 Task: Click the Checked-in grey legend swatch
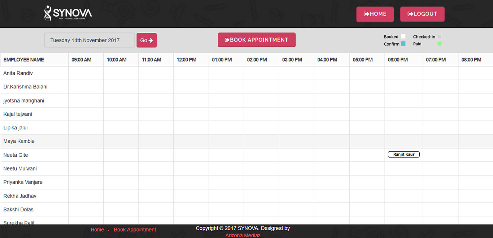[439, 37]
